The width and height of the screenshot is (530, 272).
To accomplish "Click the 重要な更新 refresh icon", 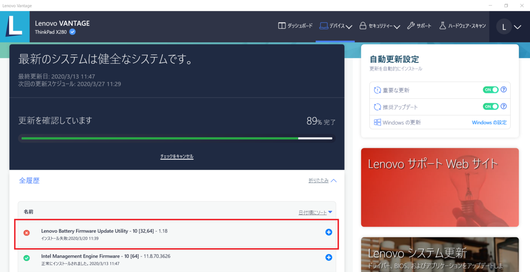I will (377, 90).
